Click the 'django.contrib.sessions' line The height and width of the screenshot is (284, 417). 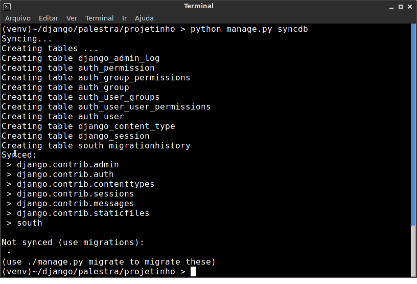(71, 194)
